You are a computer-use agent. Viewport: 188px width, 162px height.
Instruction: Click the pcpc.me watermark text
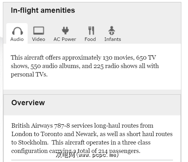(x=87, y=155)
